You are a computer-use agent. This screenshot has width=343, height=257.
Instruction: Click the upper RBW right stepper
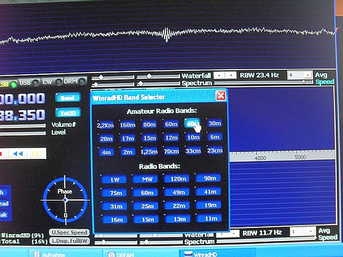231,75
